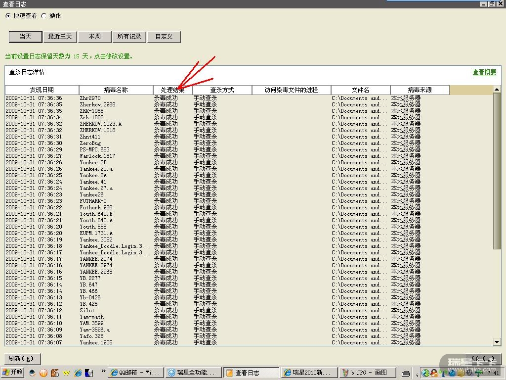Open the Windows 开始 start menu

point(12,372)
